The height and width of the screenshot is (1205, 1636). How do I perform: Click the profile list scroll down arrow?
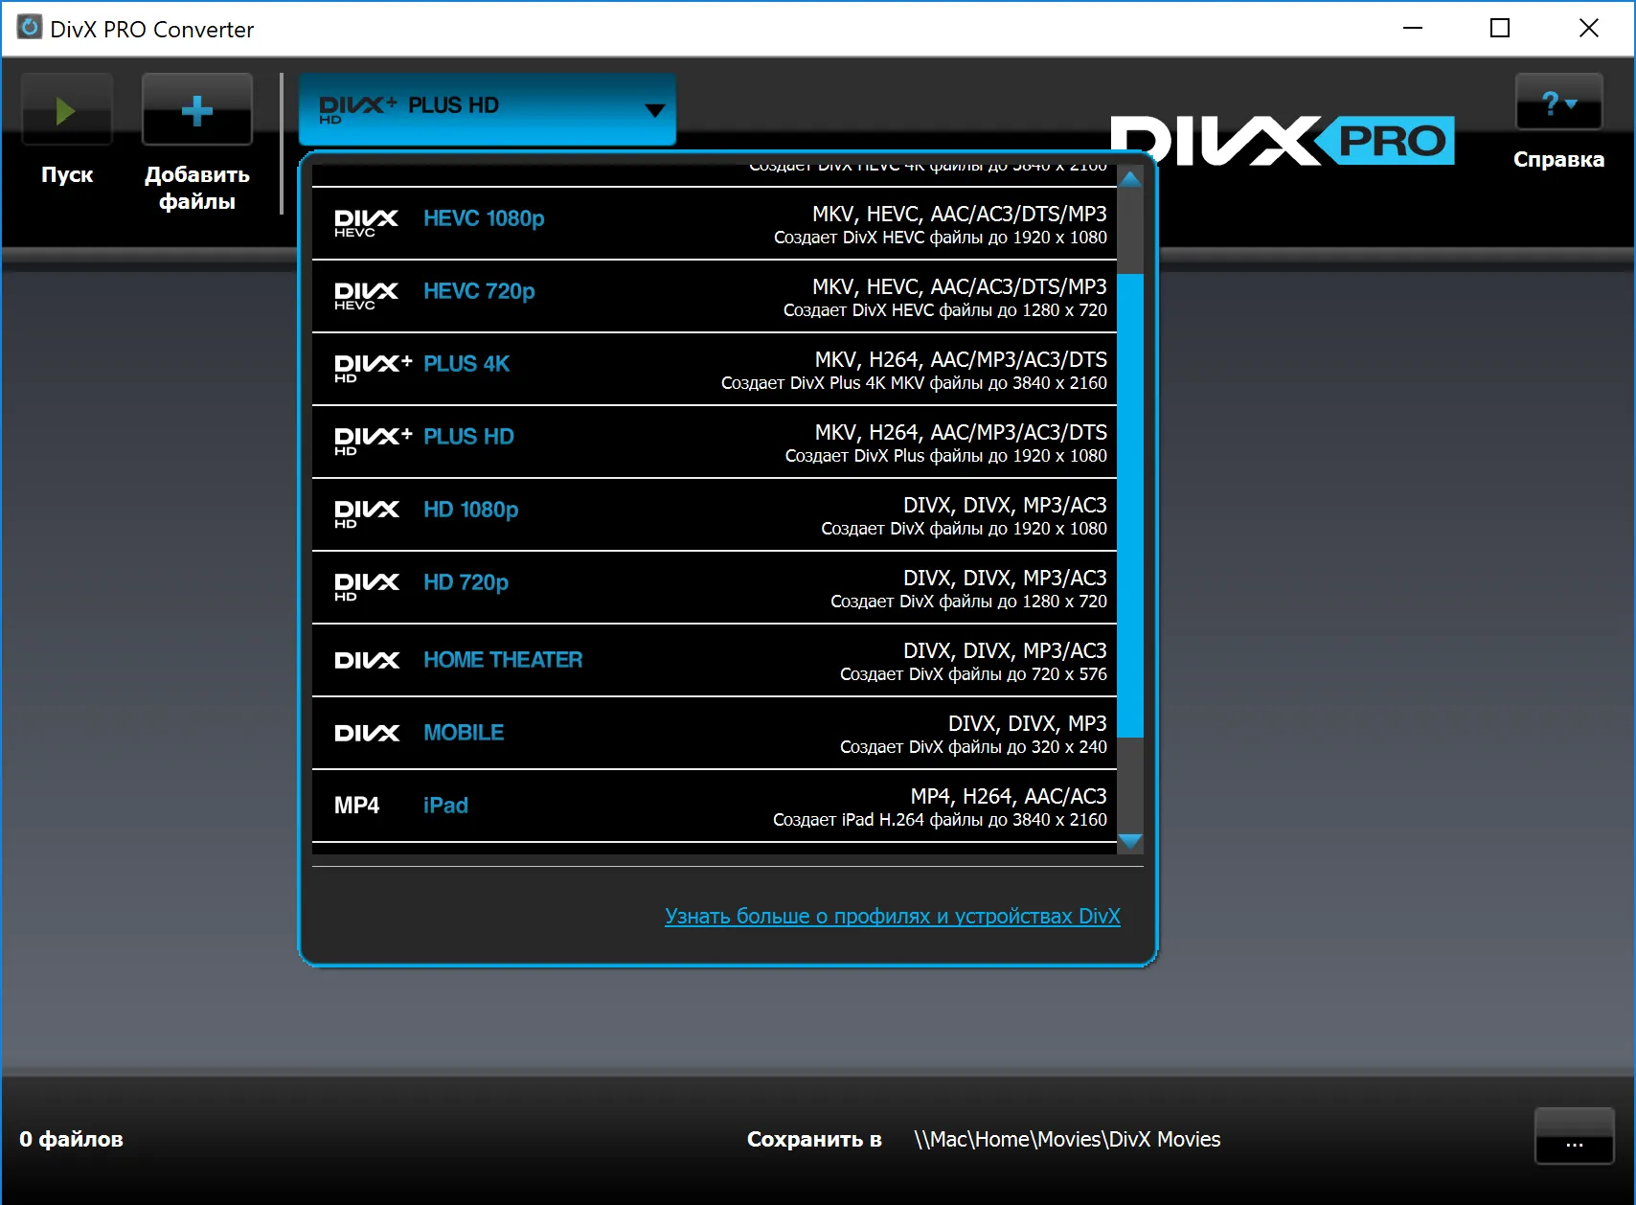coord(1130,841)
